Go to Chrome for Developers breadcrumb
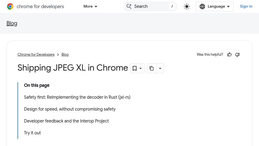Viewport: 259px width, 146px height. pyautogui.click(x=36, y=54)
